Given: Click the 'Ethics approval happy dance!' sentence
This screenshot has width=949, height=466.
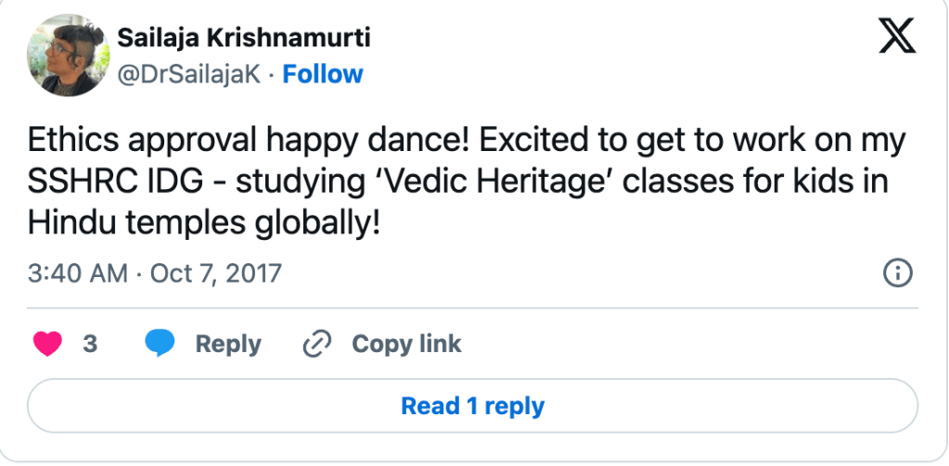Looking at the screenshot, I should tap(247, 141).
